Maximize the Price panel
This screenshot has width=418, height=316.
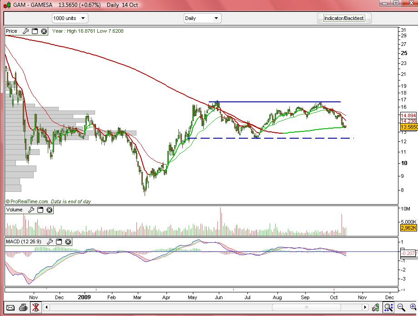pyautogui.click(x=35, y=31)
